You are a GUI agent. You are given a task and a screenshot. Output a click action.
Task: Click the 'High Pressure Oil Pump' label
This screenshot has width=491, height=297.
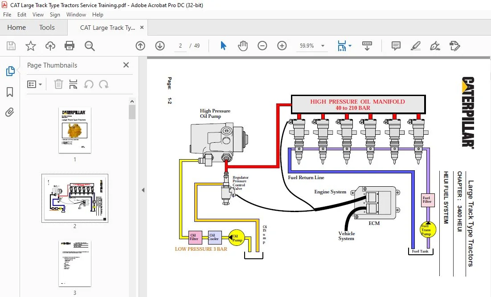tap(215, 113)
